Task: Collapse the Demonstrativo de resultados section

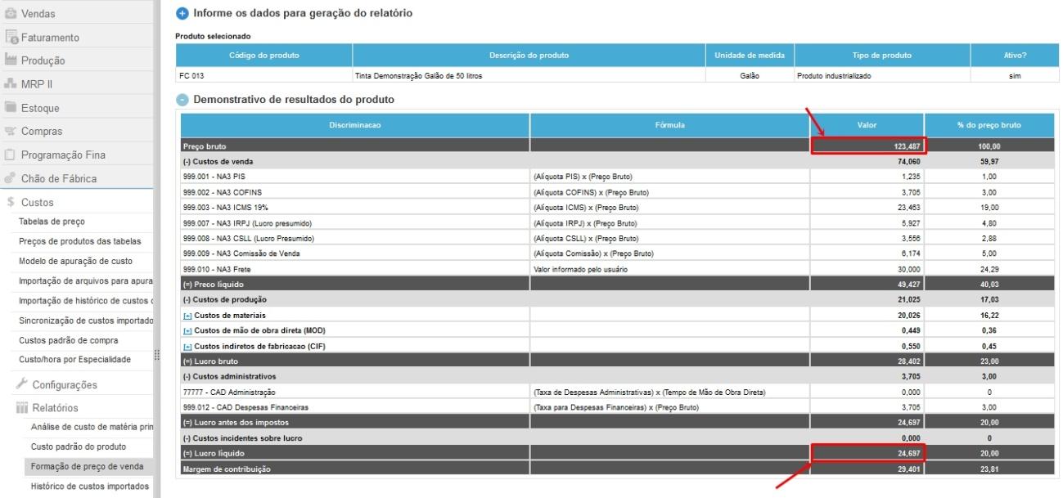Action: [x=182, y=100]
